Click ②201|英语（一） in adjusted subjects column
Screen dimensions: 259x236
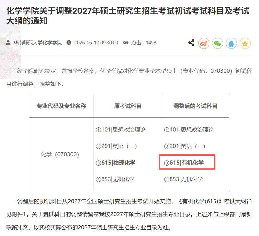(x=184, y=146)
